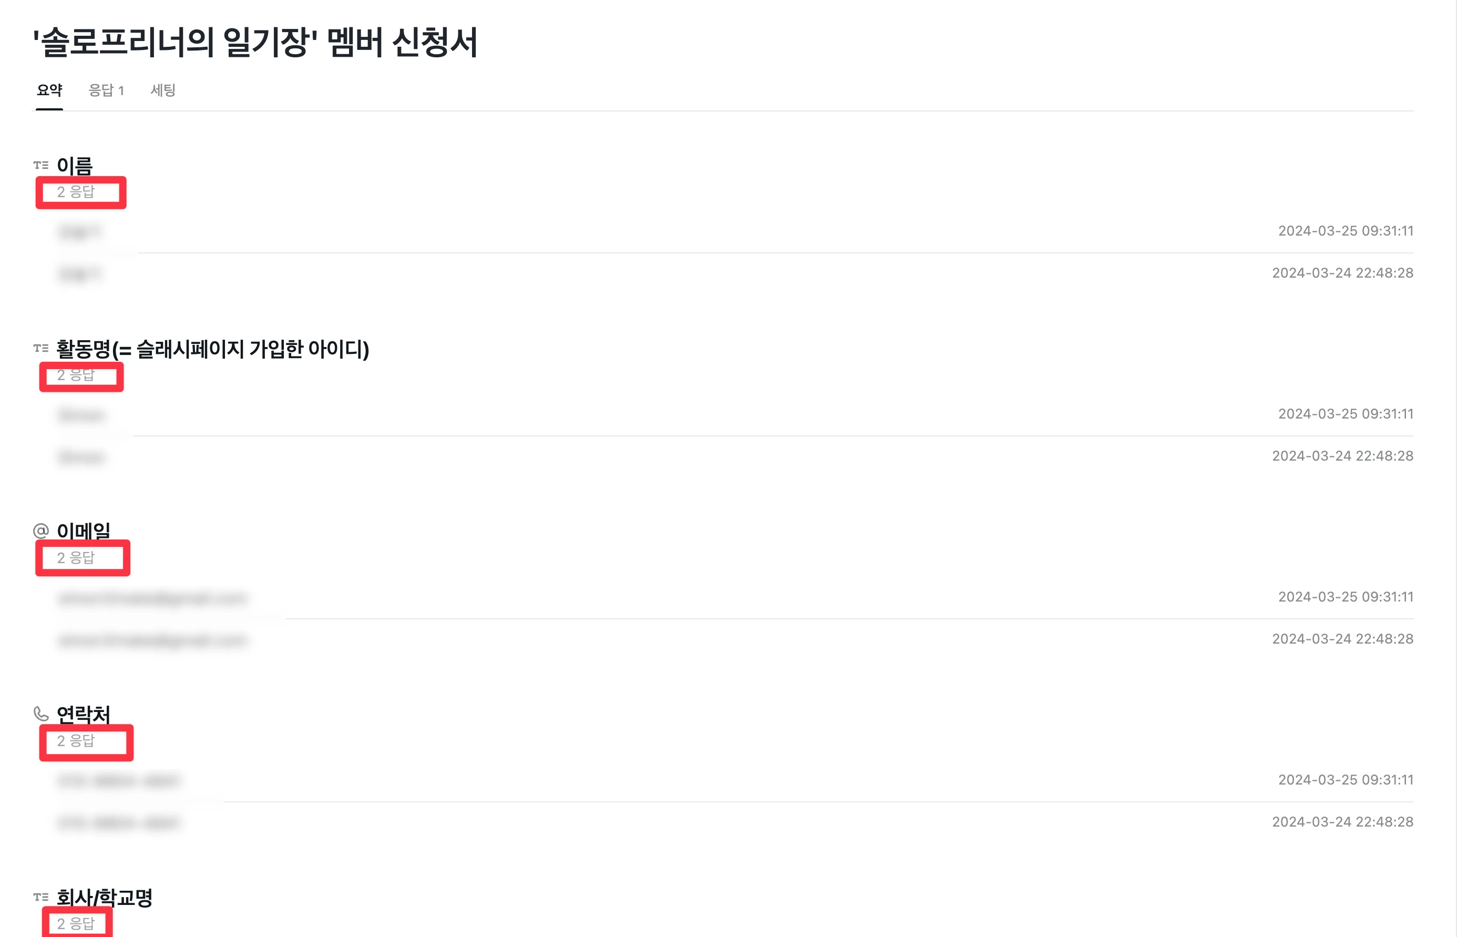Click the form title '솔로프리너의 일기장' 멤버 신청서
The image size is (1457, 937).
[255, 43]
